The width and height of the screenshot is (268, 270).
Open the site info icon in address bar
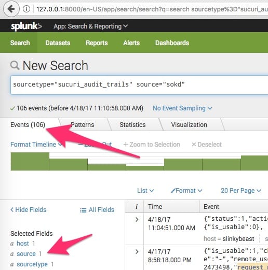[x=26, y=9]
